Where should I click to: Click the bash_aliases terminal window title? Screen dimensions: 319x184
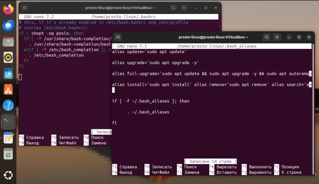click(213, 37)
